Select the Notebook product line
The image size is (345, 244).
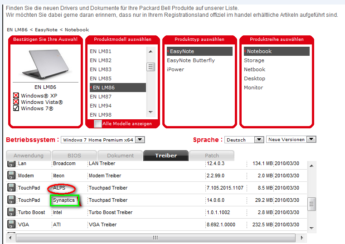(x=277, y=51)
